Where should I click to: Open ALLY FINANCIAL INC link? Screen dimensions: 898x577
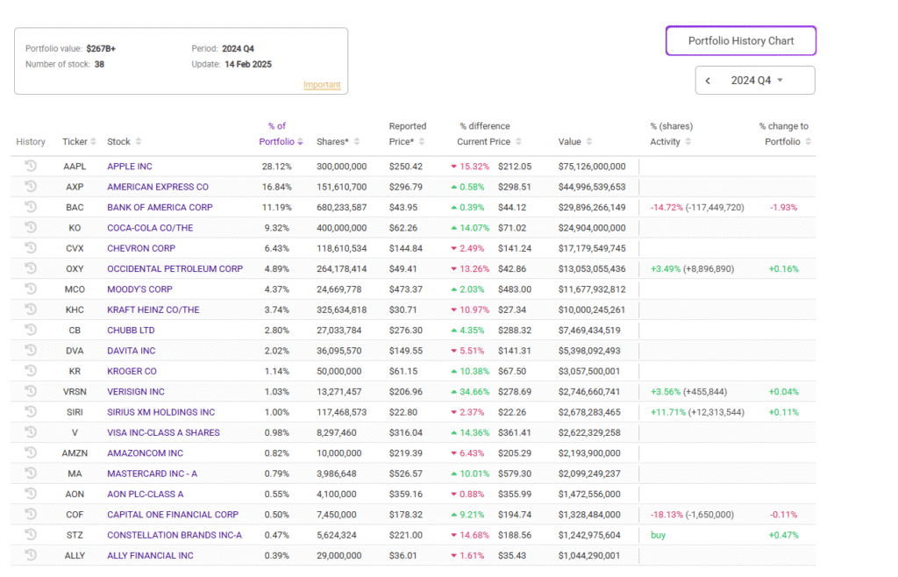pyautogui.click(x=150, y=556)
